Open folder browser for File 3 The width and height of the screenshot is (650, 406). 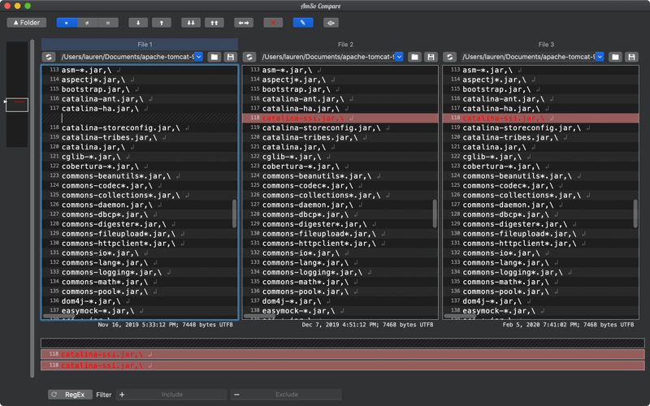tap(615, 57)
